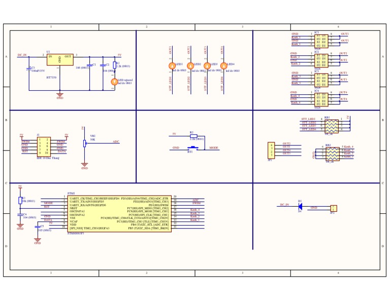Image resolution: width=390 pixels, height=301 pixels.
Task: Select diode D1 symbol
Action: tap(300, 206)
